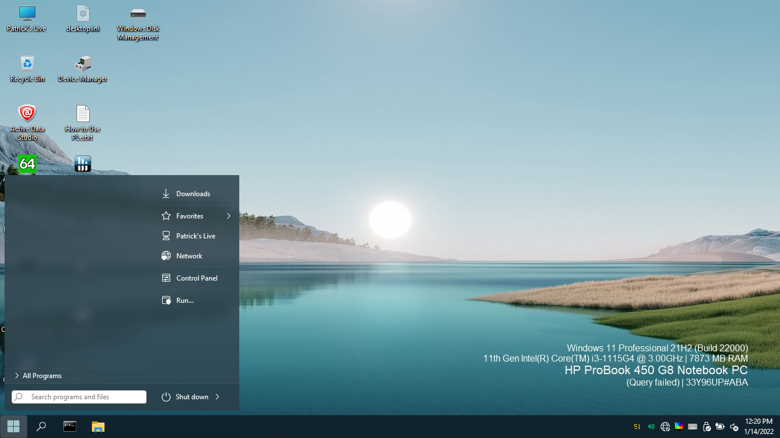Click the blue equalizer-bars desktop icon

point(83,164)
